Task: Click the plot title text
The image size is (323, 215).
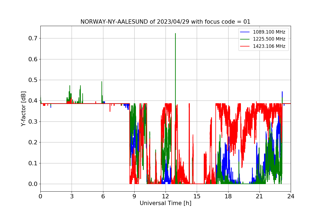Action: 165,22
